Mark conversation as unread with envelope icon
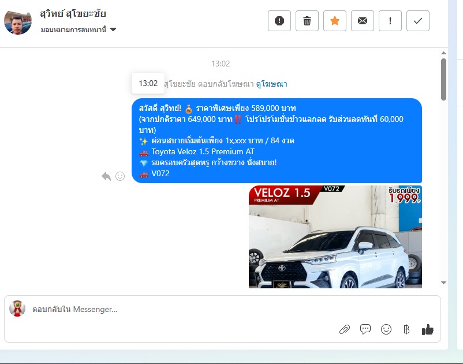Screen dimensions: 463x364 pyautogui.click(x=363, y=21)
